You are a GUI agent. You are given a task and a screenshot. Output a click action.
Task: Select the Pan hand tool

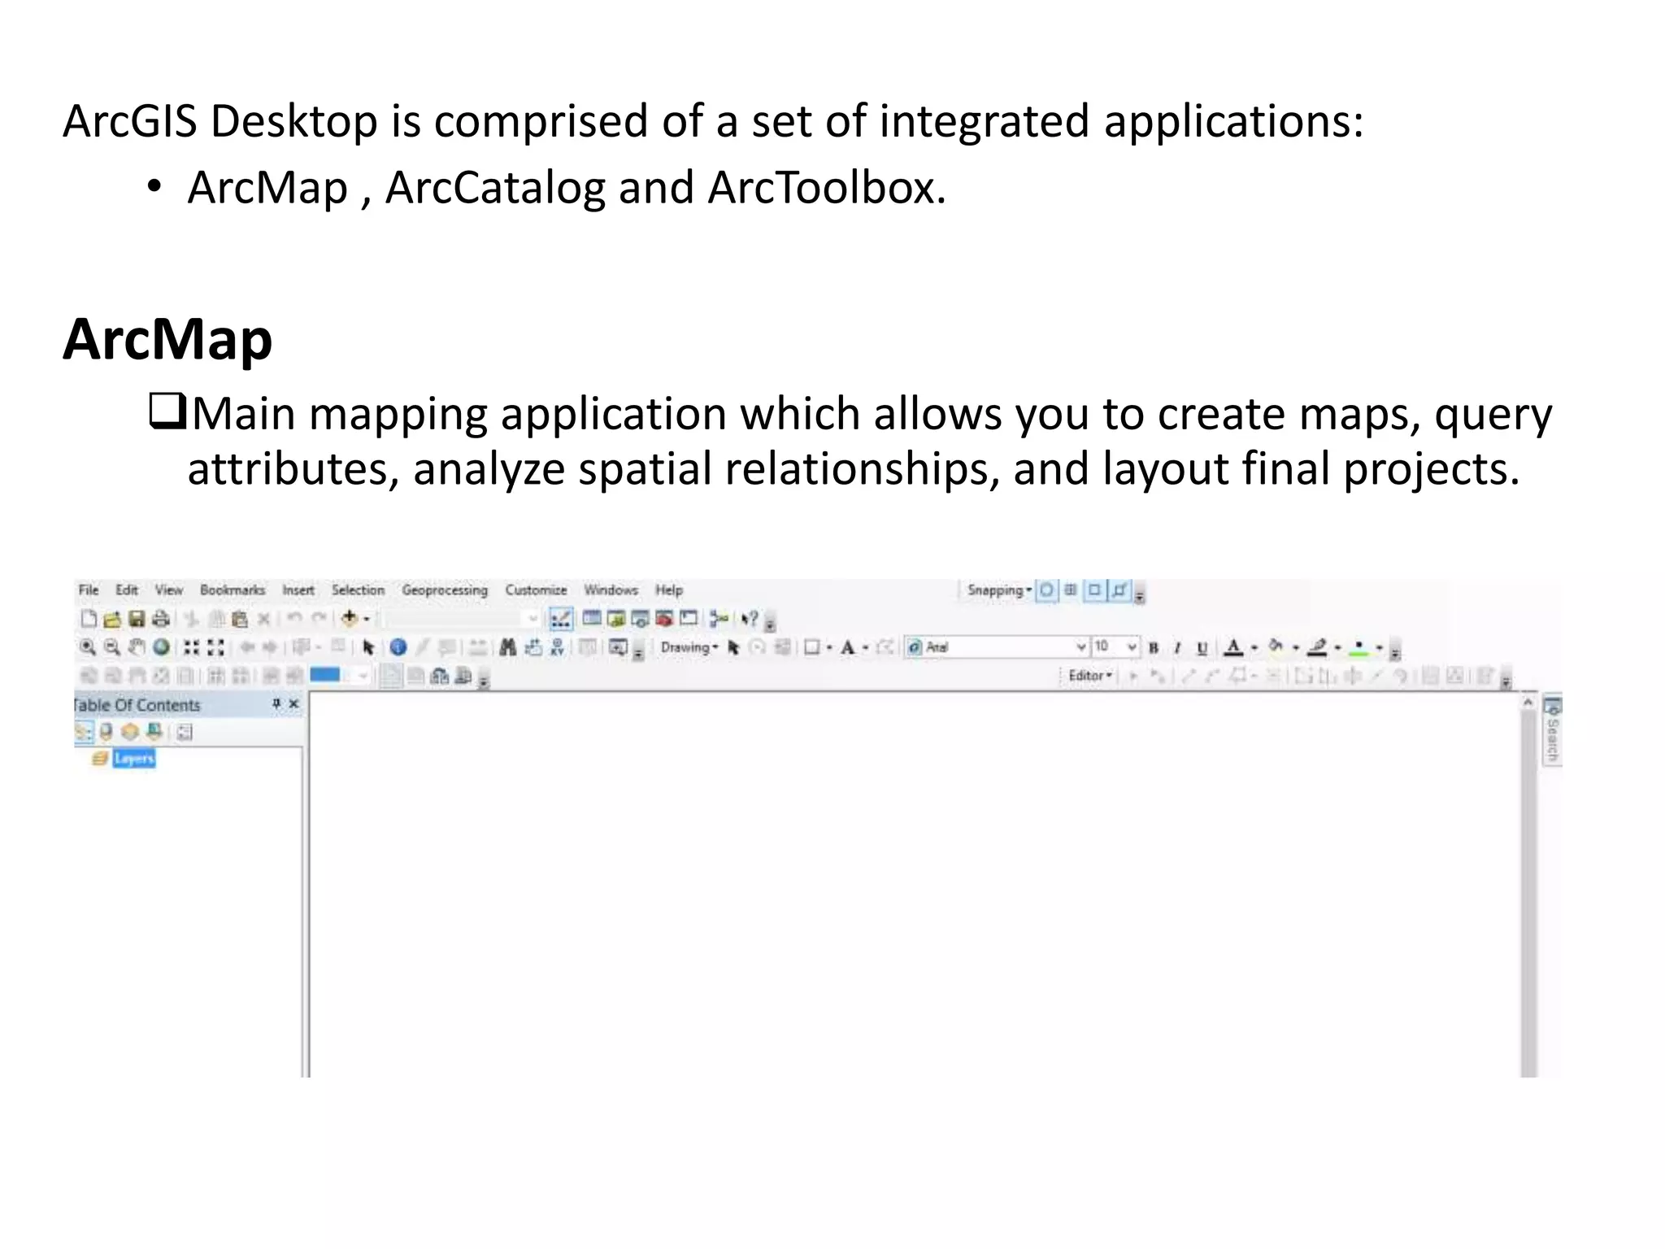pyautogui.click(x=137, y=647)
